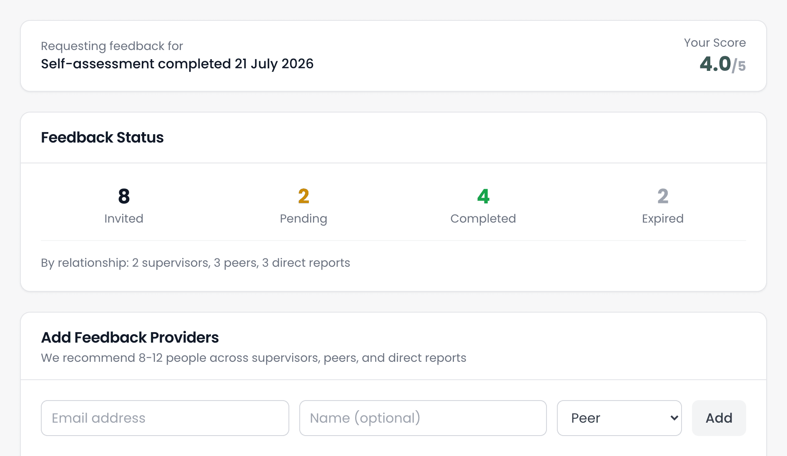Image resolution: width=787 pixels, height=456 pixels.
Task: Focus the Name (optional) field
Action: (x=423, y=418)
